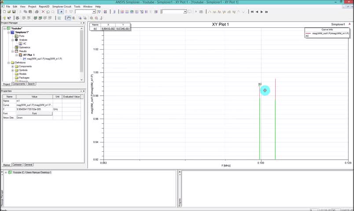Click scroll down arrow of project tree
354x211 pixels.
coord(81,80)
